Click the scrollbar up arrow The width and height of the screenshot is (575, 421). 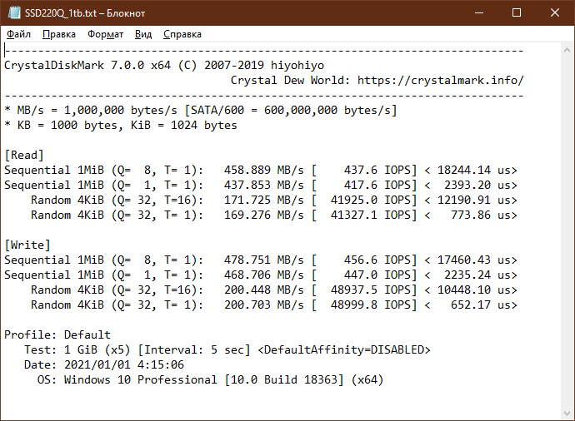click(567, 51)
